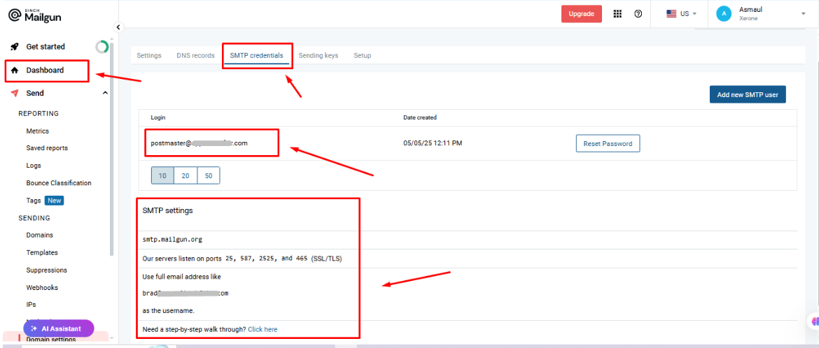819x348 pixels.
Task: Open Suppressions in the sidebar
Action: click(46, 270)
